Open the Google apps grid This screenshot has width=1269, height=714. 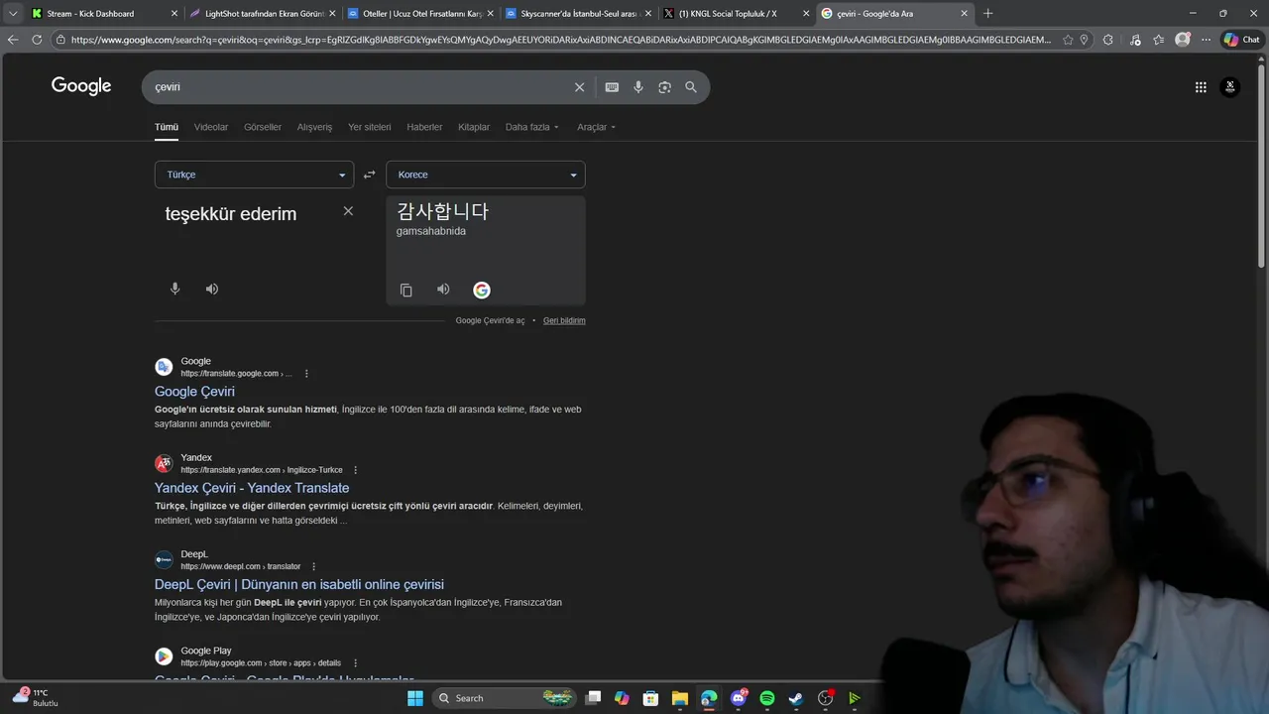(x=1201, y=87)
